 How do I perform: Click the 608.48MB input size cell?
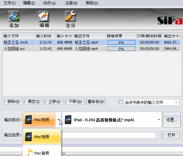point(65,42)
